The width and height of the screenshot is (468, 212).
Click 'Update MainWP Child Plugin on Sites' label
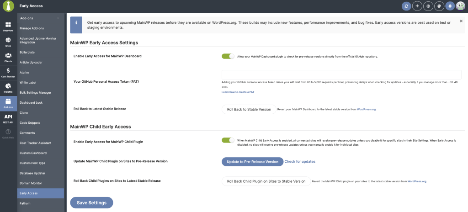pyautogui.click(x=121, y=161)
